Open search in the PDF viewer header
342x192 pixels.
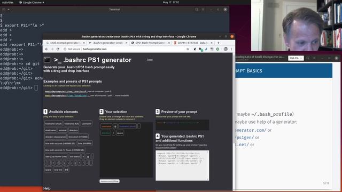pos(308,58)
